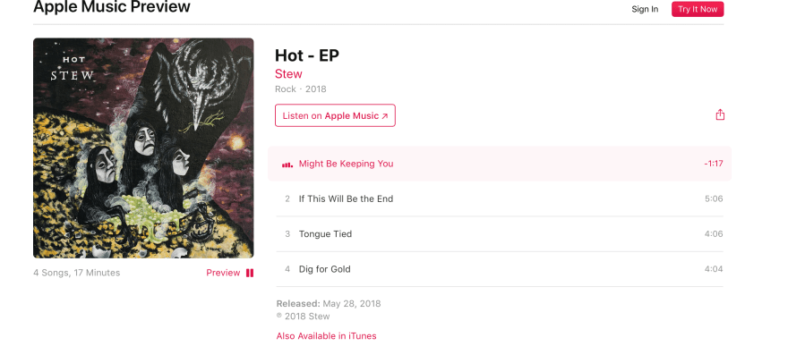Click track number 3 in list
This screenshot has height=363, width=805.
(287, 233)
